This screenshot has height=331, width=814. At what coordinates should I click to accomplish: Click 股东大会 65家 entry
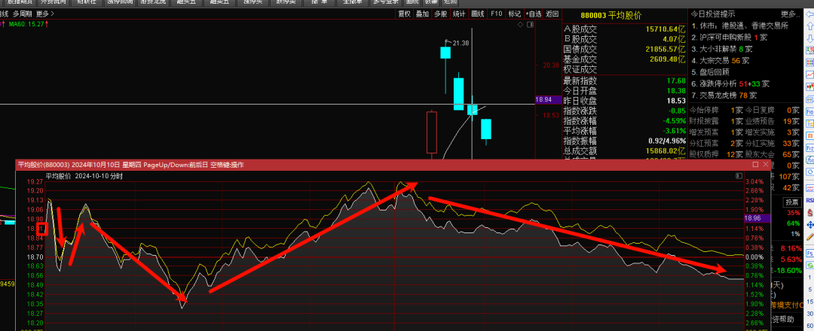pyautogui.click(x=772, y=154)
